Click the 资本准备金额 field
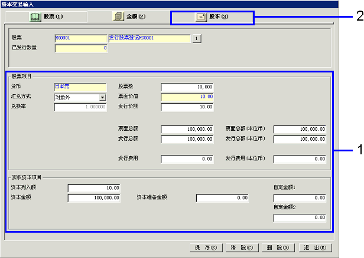364x258 pixels. point(222,198)
